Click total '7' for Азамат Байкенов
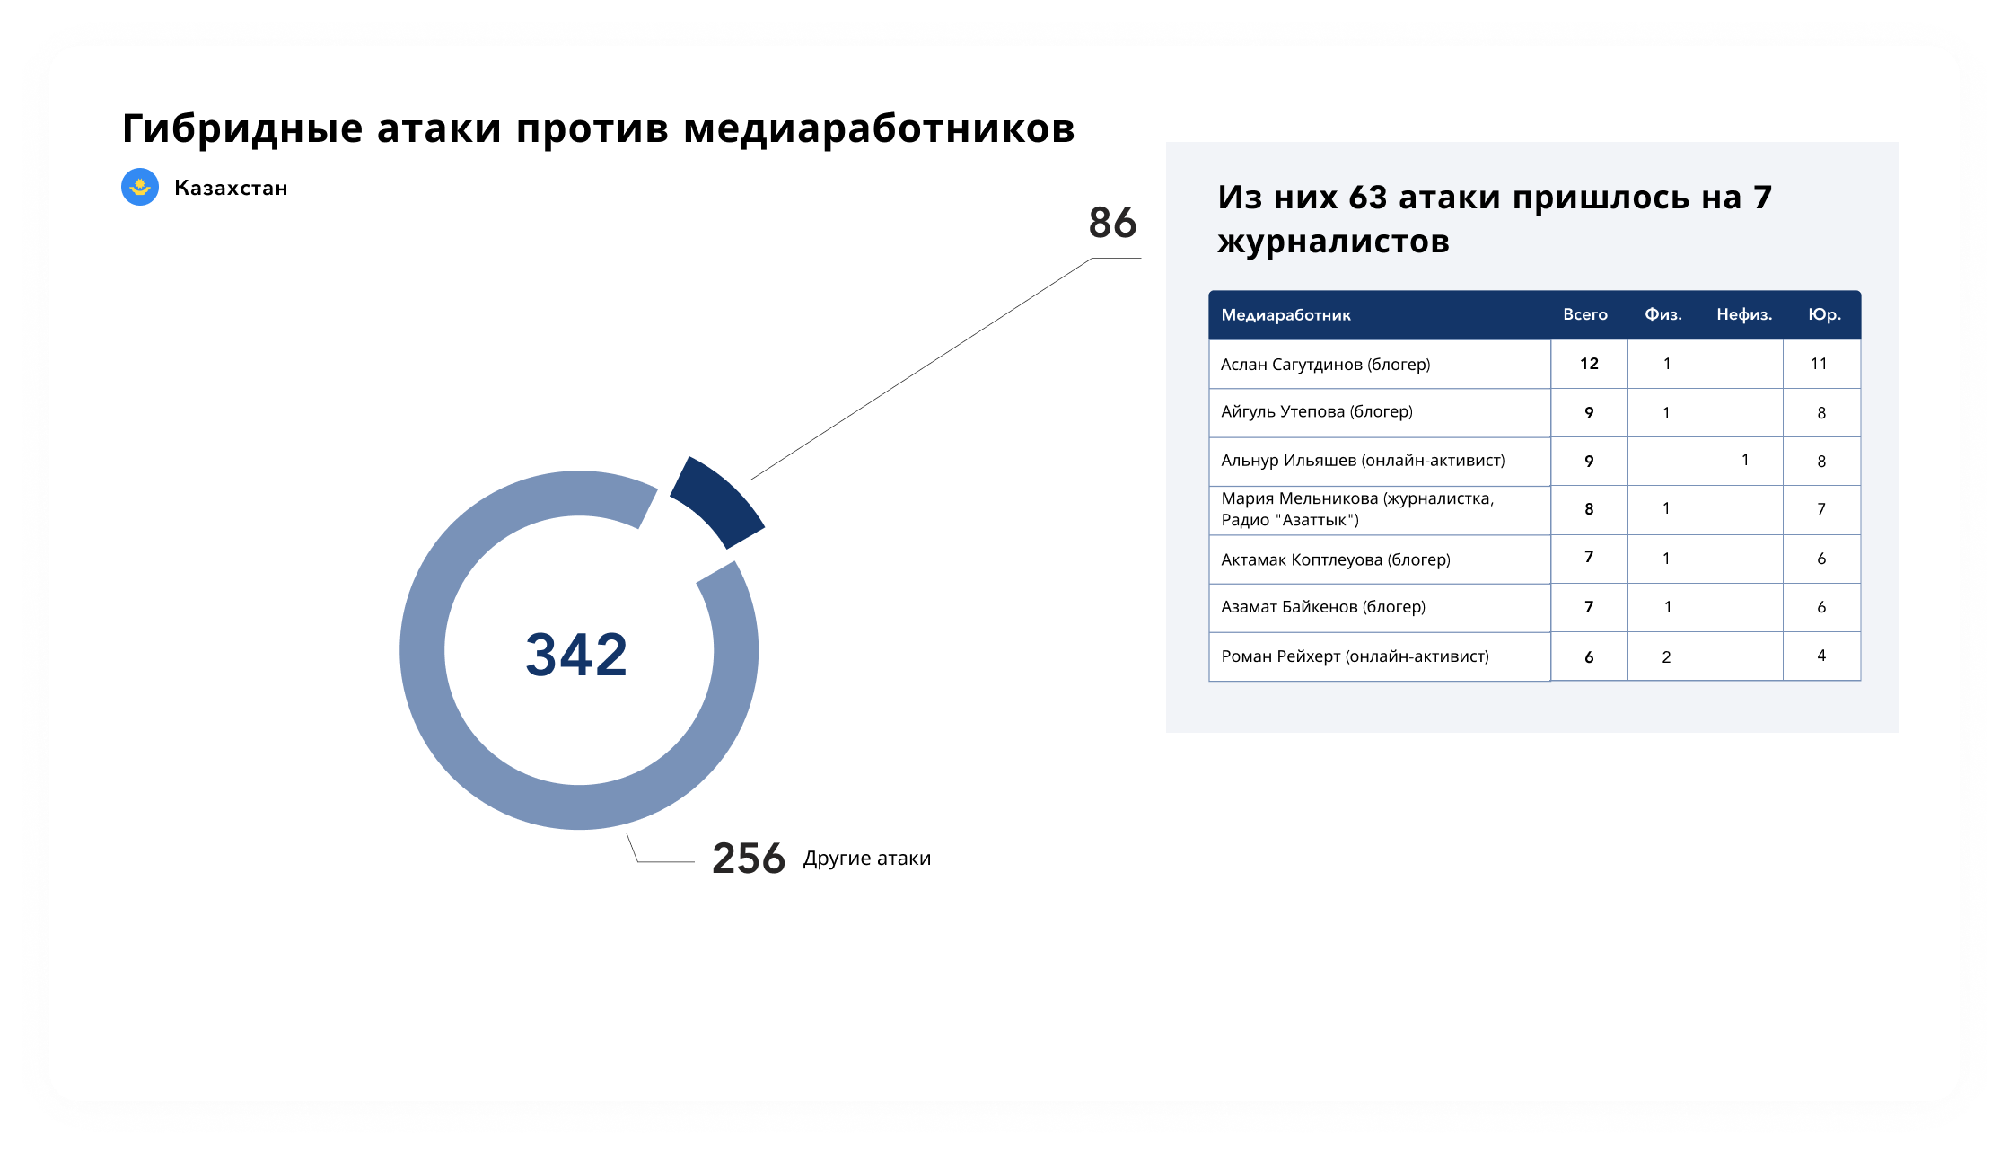The image size is (2009, 1154). [1589, 607]
